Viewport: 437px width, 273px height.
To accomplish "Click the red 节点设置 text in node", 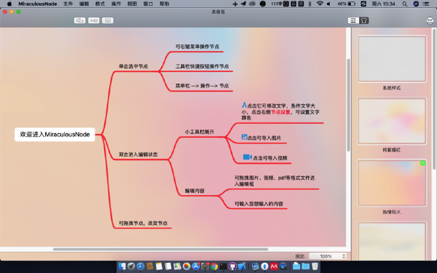I will point(280,112).
